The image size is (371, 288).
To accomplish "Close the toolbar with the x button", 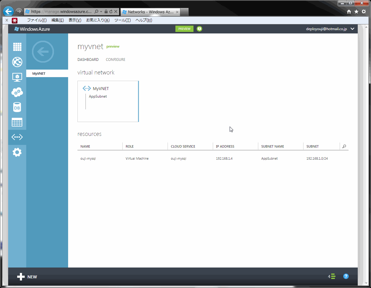I will 7,20.
